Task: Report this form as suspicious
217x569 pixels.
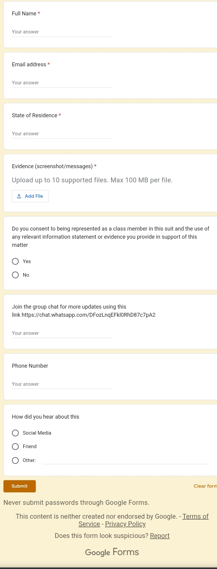Action: pyautogui.click(x=160, y=536)
